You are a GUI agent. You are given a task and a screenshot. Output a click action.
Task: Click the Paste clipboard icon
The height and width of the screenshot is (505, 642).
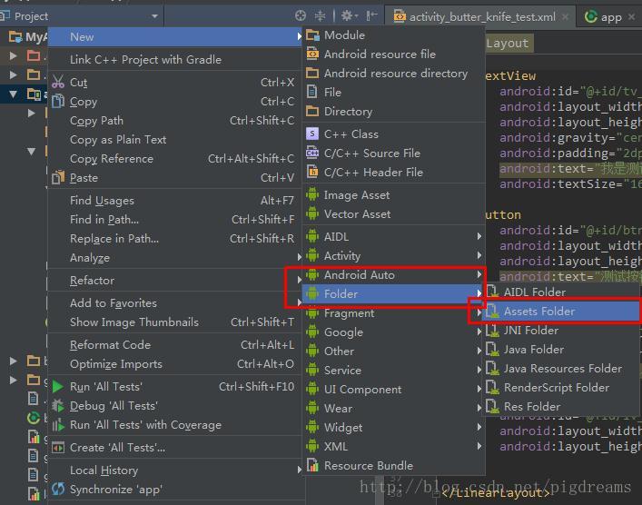(x=58, y=178)
